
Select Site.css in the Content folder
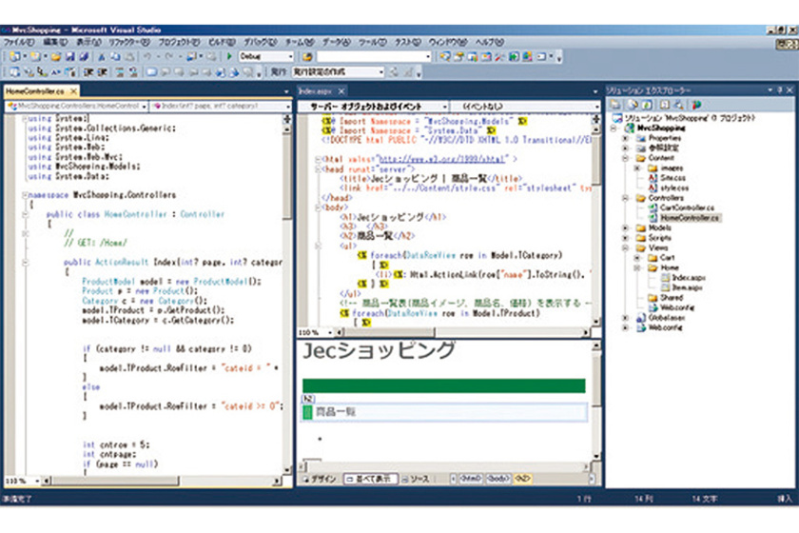coord(672,177)
